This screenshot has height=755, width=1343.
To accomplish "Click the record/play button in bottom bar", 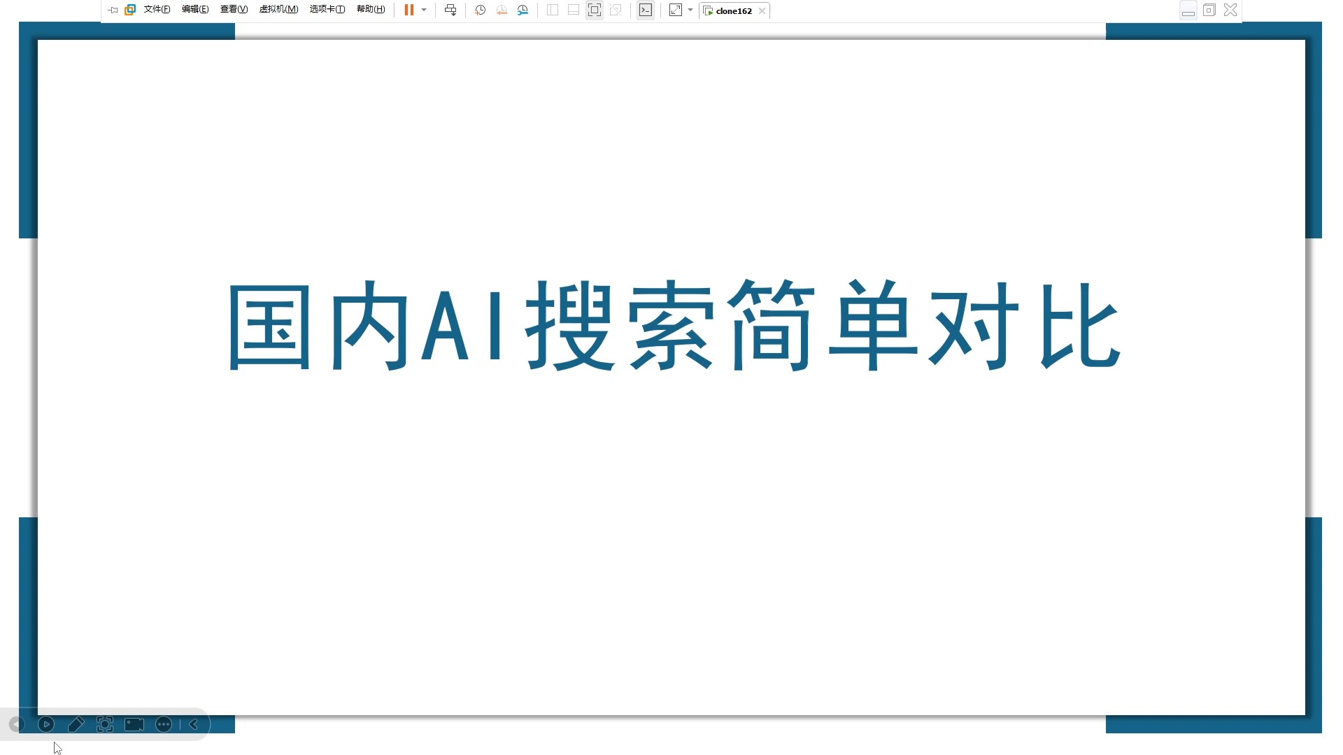I will [45, 724].
